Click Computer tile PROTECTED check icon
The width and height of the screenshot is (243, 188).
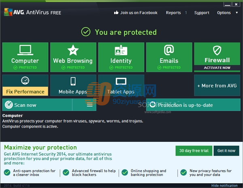click(15, 68)
